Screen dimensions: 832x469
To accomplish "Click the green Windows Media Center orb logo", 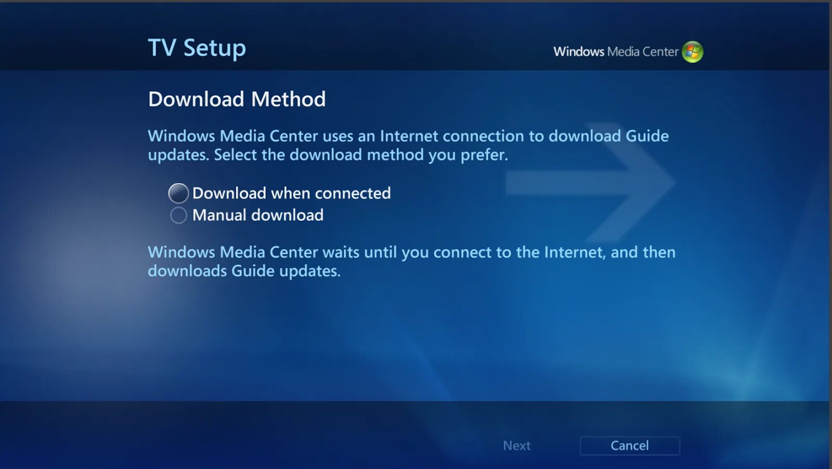I will tap(692, 52).
